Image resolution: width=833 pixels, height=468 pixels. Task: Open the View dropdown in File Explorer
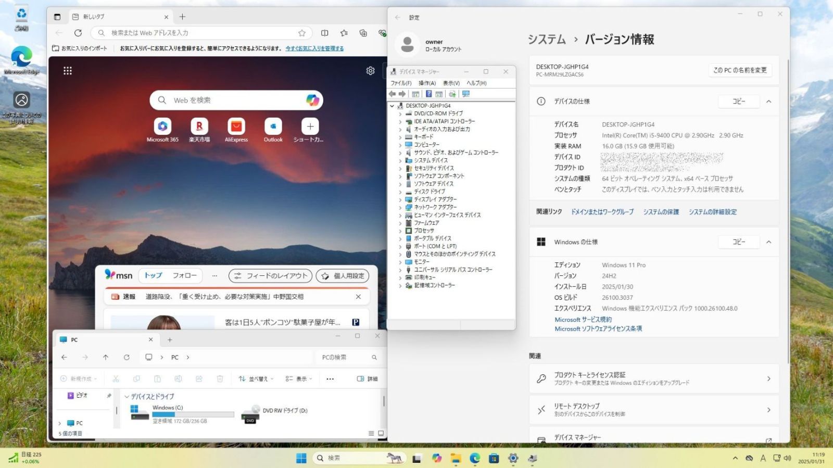pos(299,379)
